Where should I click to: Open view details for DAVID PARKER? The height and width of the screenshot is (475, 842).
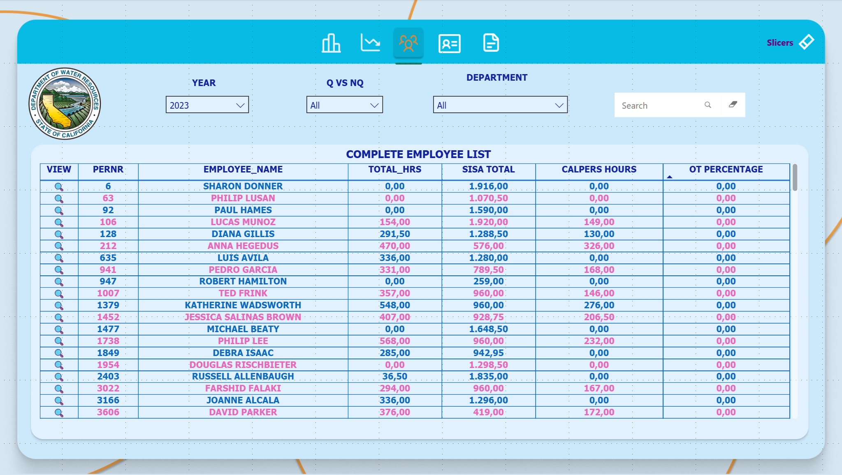59,412
